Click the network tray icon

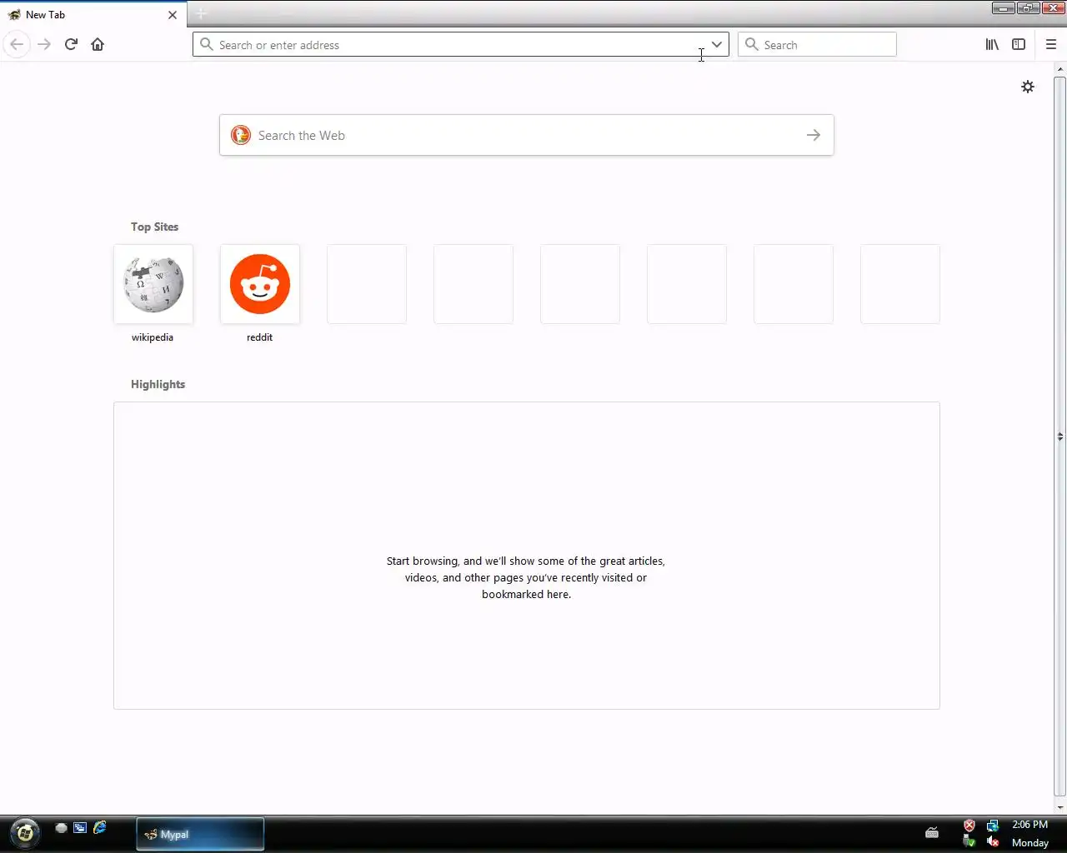(993, 826)
